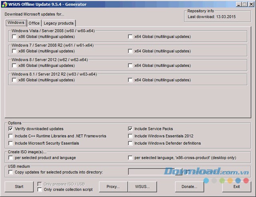This screenshot has width=256, height=197.
Task: Click the 'Options' group label
Action: click(x=15, y=123)
